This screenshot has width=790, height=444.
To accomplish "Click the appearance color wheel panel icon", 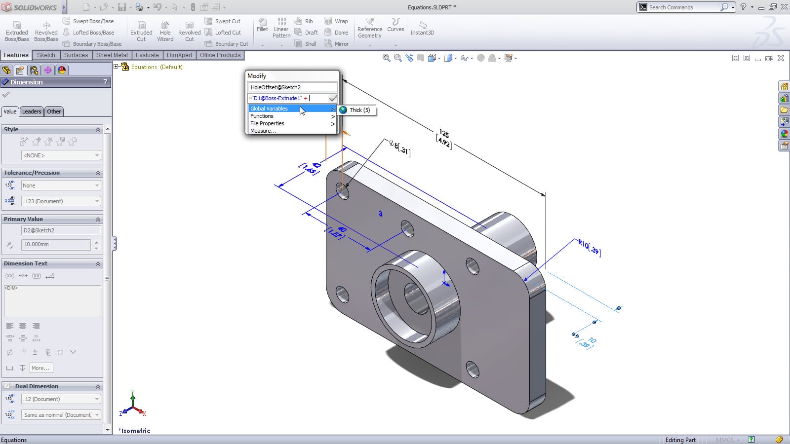I will pos(62,70).
